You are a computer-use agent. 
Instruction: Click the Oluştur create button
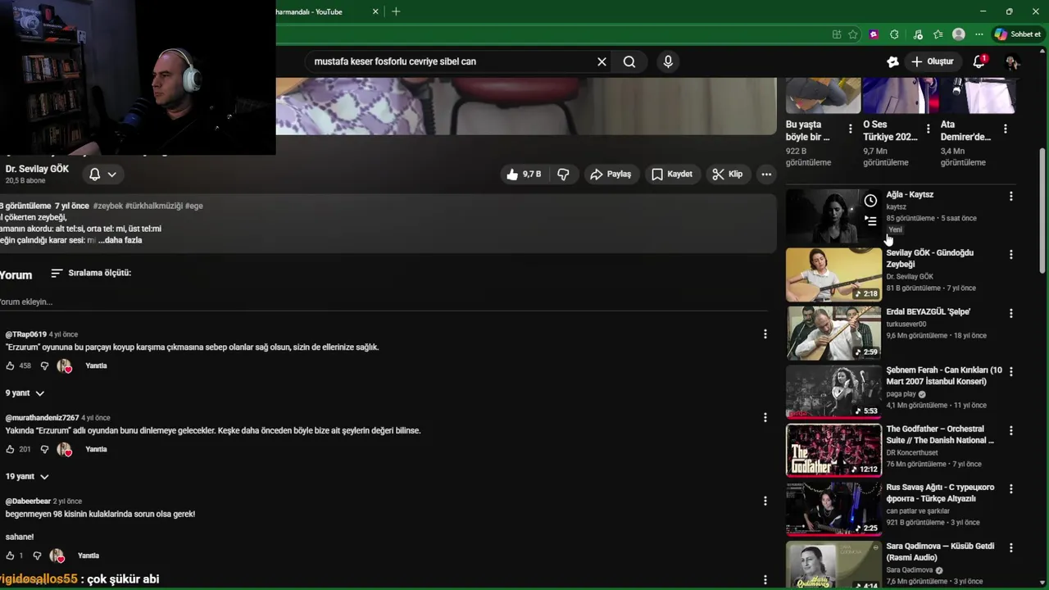[933, 61]
